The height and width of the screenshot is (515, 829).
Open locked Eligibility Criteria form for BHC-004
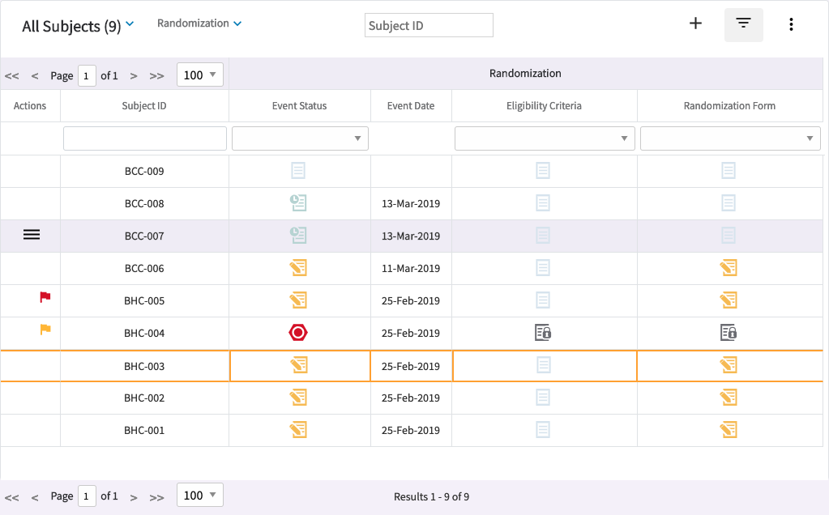[x=543, y=333]
